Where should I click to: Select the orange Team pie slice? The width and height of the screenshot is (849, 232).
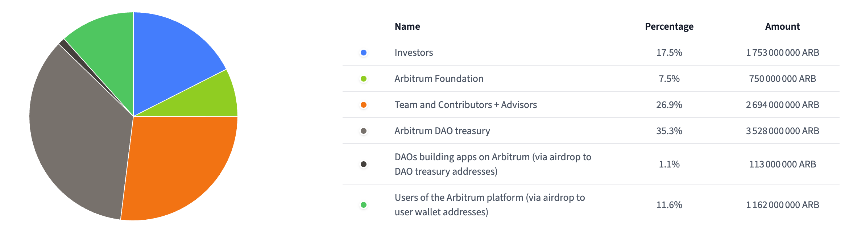(178, 163)
